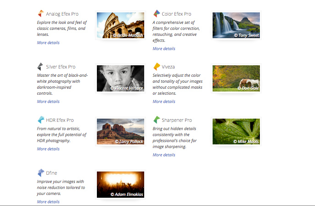
Task: Open the waterfall photo by Tony Sweet
Action: pos(236,25)
